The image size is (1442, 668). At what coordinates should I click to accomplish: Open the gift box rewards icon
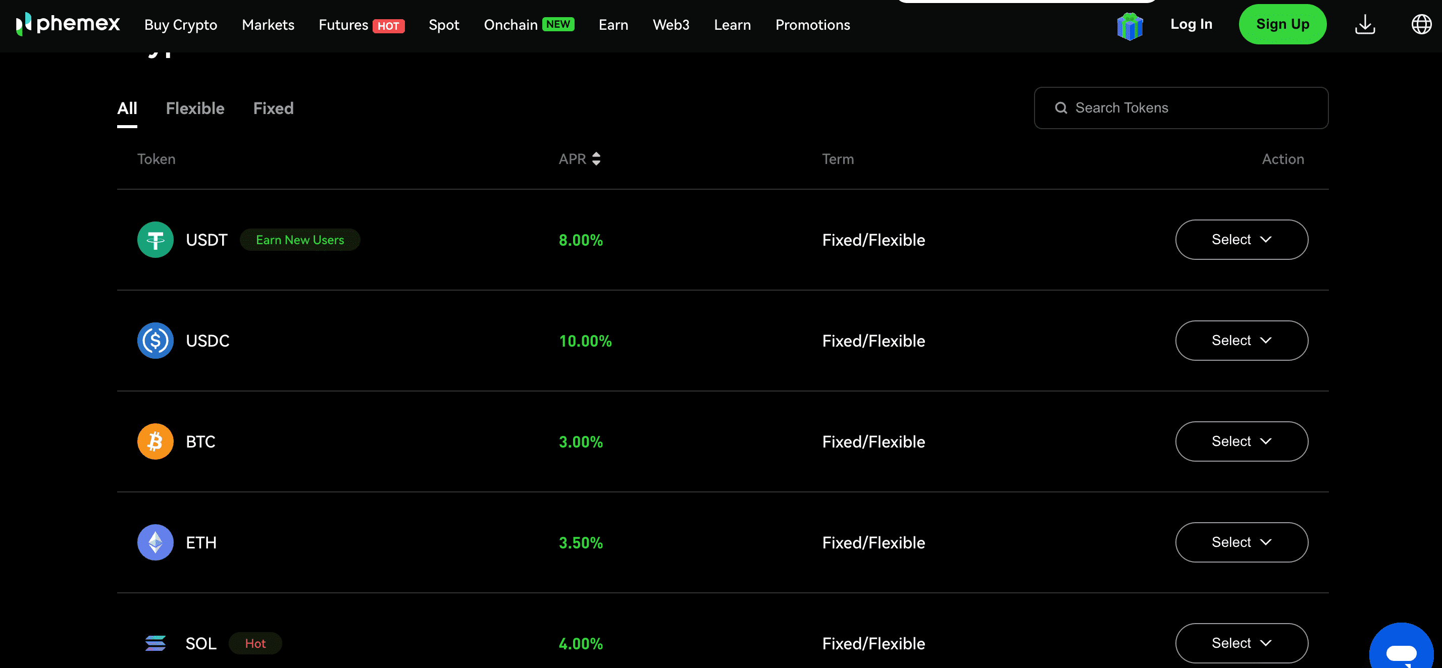coord(1129,26)
